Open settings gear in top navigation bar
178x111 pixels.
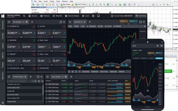click(x=93, y=16)
